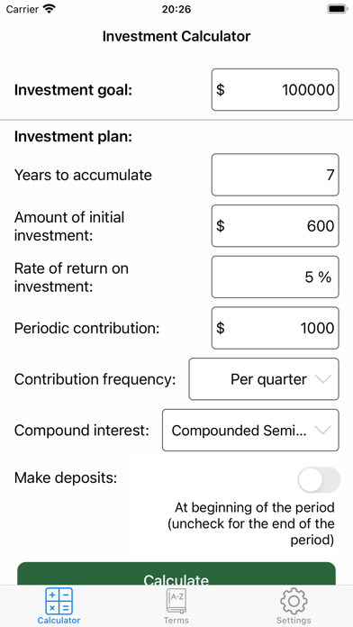Click the Compound interest chevron arrow
Viewport: 353px width, 627px height.
click(x=323, y=431)
